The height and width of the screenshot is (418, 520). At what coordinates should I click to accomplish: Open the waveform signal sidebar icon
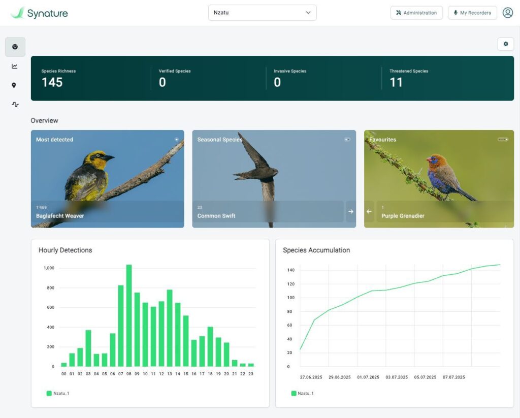pyautogui.click(x=15, y=104)
